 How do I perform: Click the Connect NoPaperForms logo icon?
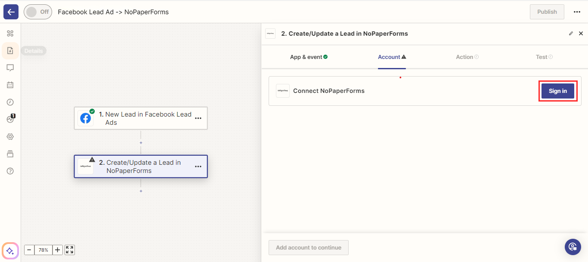(283, 91)
